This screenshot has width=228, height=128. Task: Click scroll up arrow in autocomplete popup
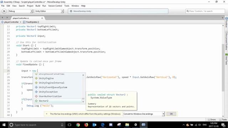tap(83, 75)
